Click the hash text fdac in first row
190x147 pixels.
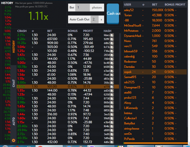tap(107, 35)
